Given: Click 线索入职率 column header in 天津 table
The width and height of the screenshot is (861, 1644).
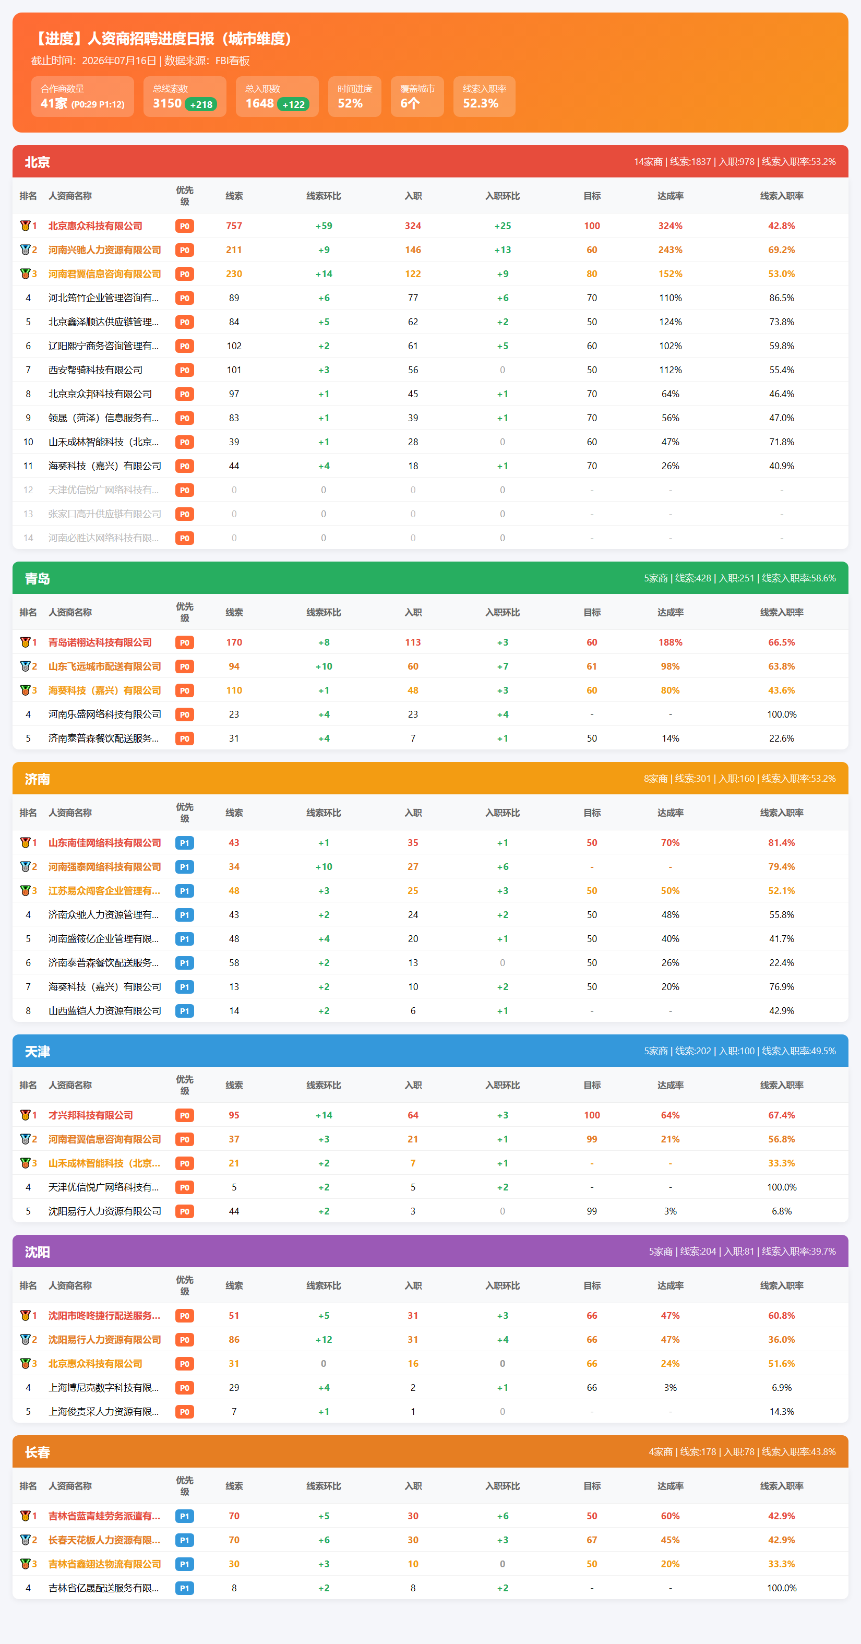Looking at the screenshot, I should 781,1085.
